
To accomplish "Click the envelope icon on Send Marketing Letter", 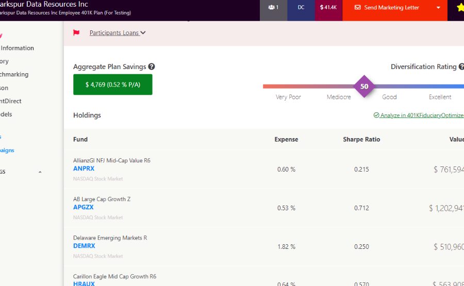I will tap(358, 8).
